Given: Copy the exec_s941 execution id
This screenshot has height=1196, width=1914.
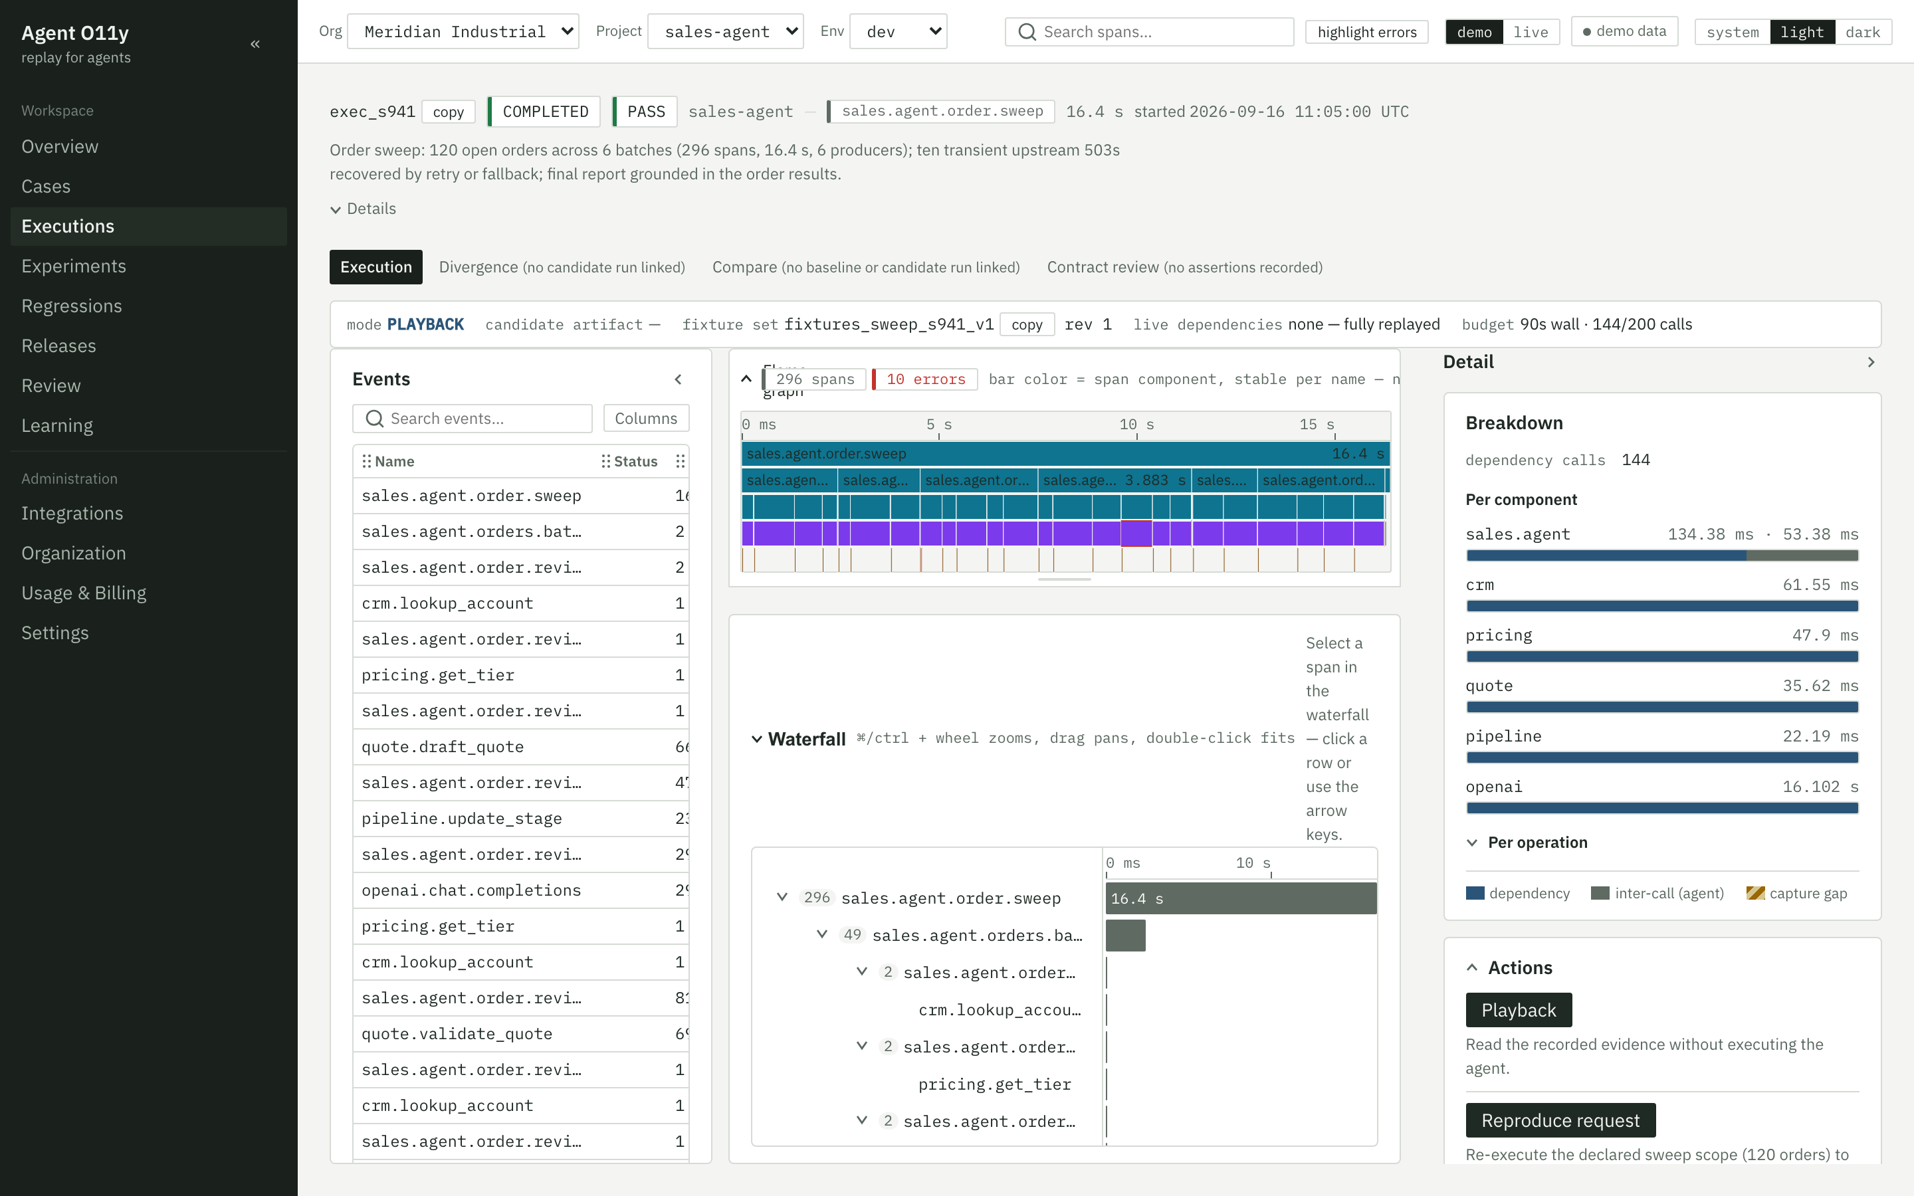Looking at the screenshot, I should 449,112.
